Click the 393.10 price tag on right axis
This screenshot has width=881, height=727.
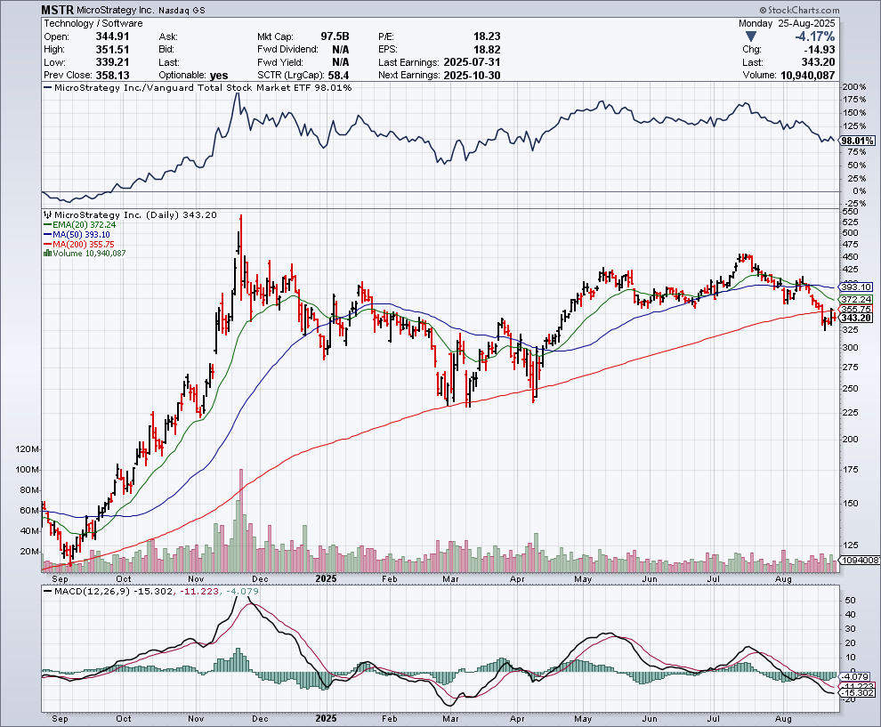(857, 287)
